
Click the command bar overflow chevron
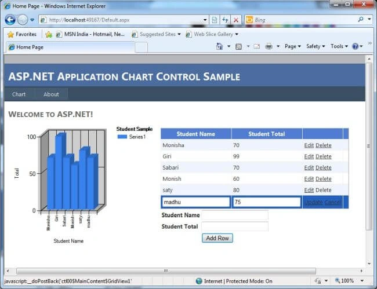pyautogui.click(x=370, y=43)
